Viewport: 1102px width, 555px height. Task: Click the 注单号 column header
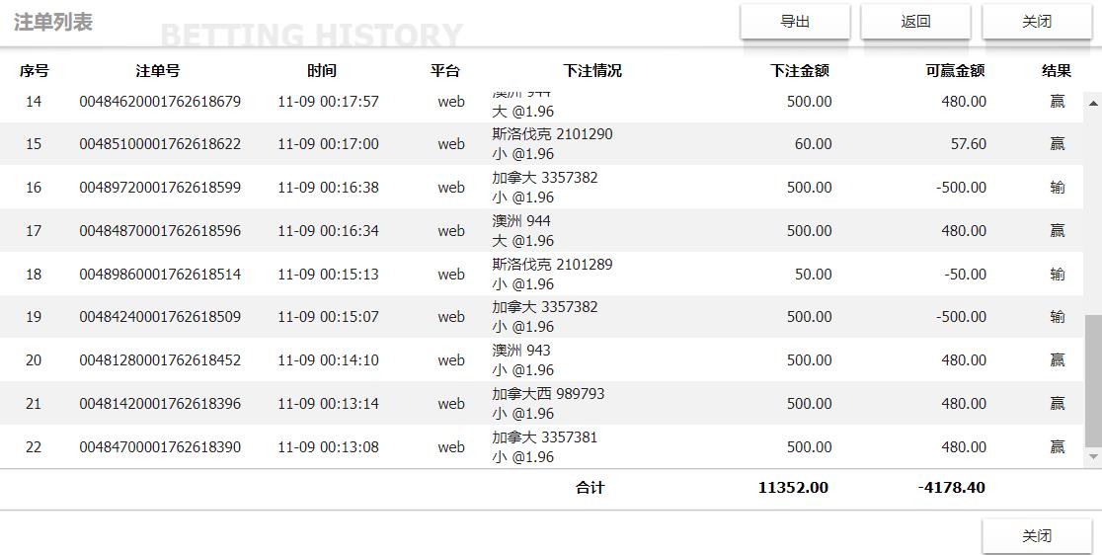coord(158,71)
